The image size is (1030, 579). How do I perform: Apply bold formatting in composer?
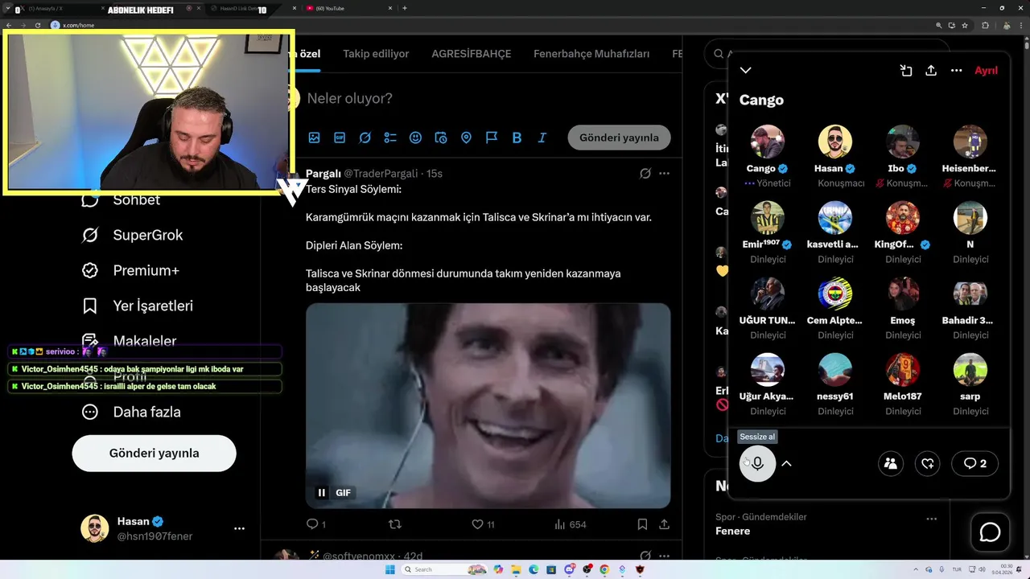point(517,138)
